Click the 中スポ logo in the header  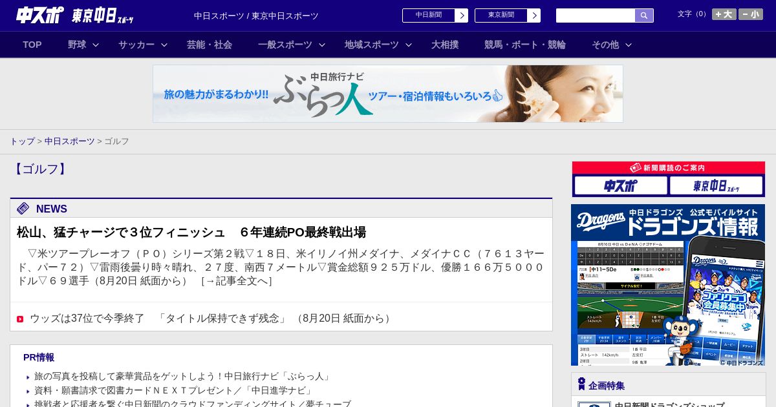(x=40, y=15)
